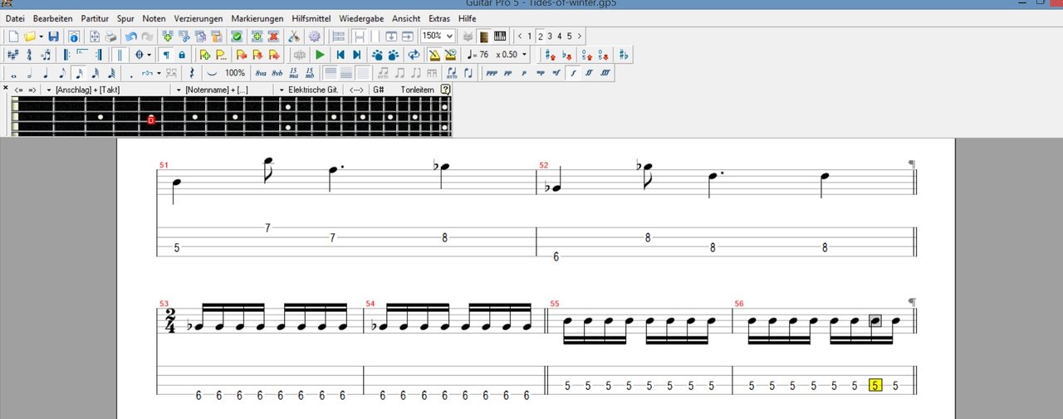Add a marker with the flag plus icon
Viewport: 1063px width, 419px height.
(205, 55)
